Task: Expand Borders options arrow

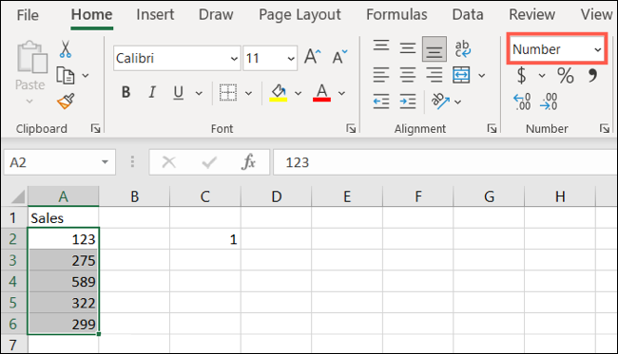Action: coord(248,93)
